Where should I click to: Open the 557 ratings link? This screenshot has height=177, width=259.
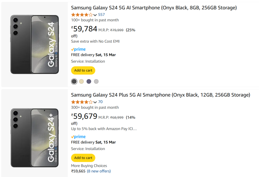(x=101, y=15)
